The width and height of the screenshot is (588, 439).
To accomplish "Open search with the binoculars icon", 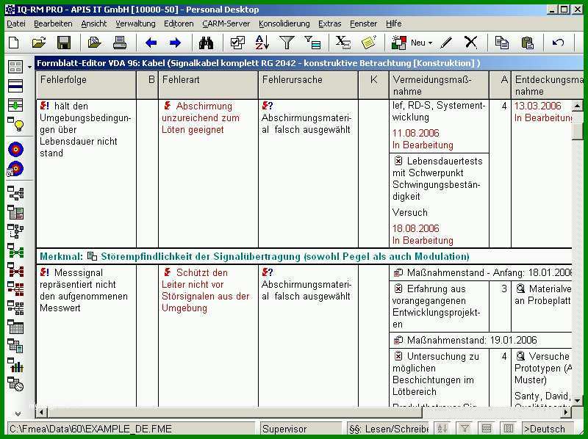I will 206,43.
